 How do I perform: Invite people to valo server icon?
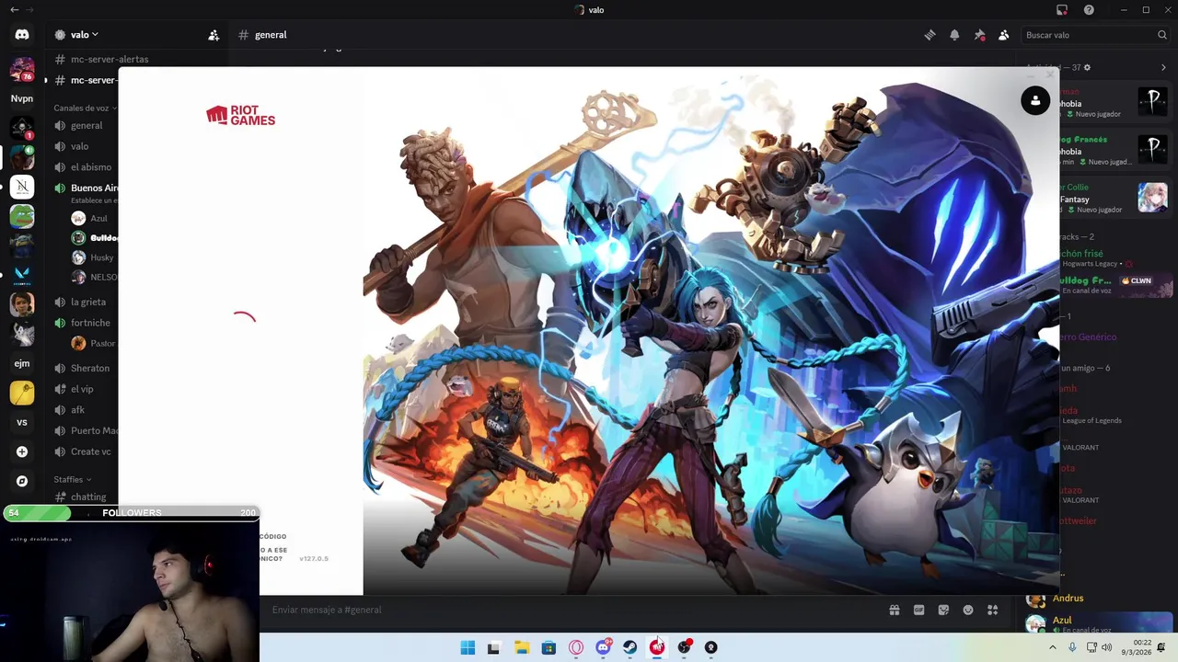click(214, 35)
